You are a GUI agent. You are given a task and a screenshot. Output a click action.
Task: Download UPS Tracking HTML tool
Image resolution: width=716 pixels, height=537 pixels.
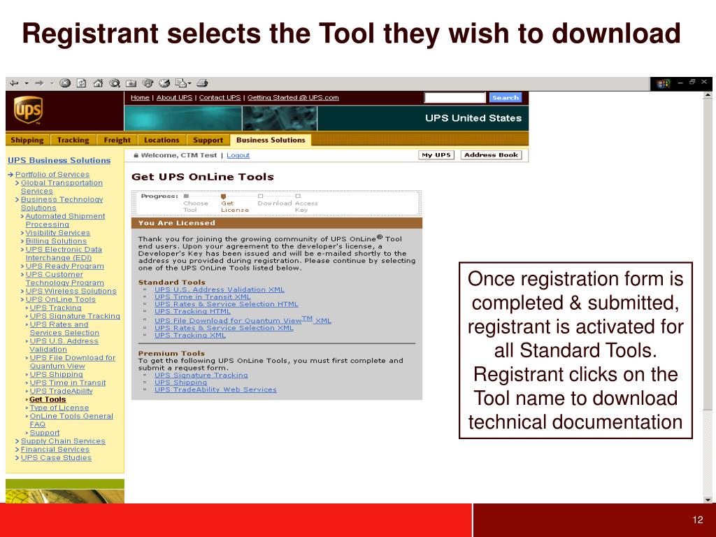point(192,311)
